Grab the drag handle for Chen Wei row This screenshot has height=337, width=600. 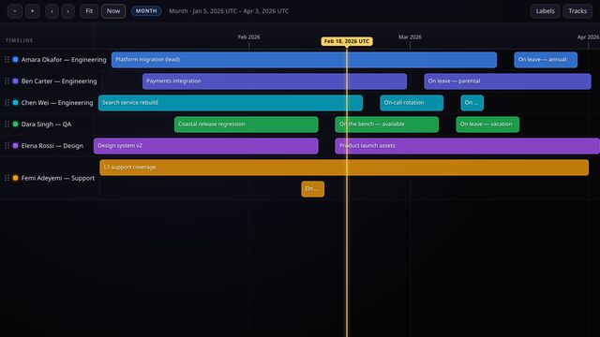pos(7,102)
